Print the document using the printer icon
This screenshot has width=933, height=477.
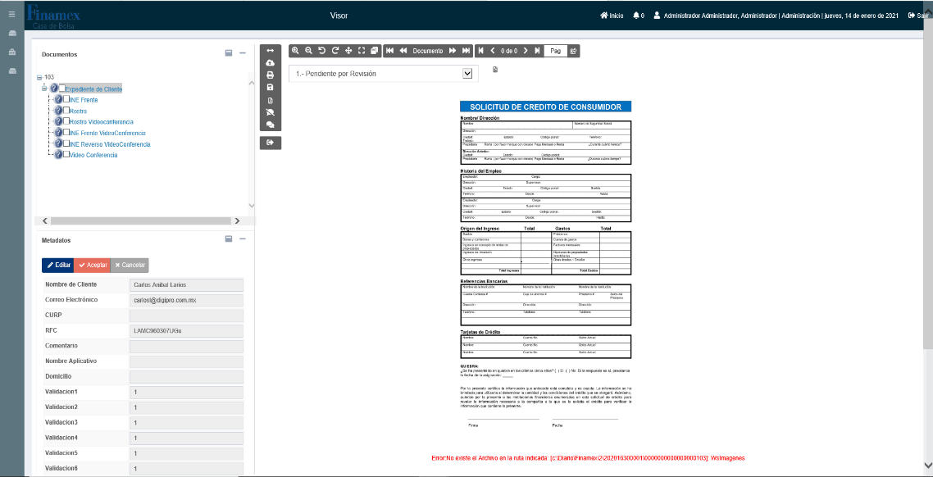[271, 75]
